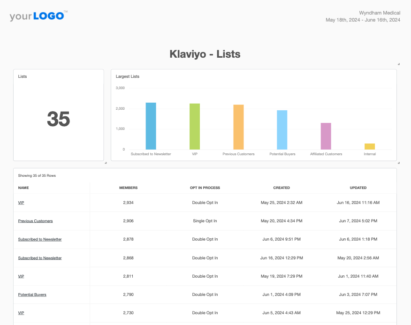The image size is (411, 325).
Task: Sort table by the NAME column header
Action: (x=23, y=188)
